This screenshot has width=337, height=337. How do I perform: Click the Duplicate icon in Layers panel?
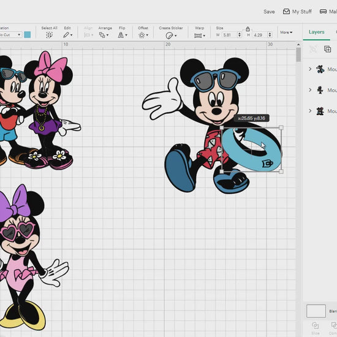[x=327, y=49]
